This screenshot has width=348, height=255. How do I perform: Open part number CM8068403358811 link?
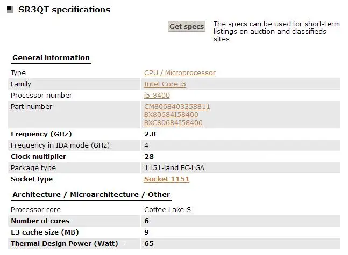pos(177,107)
